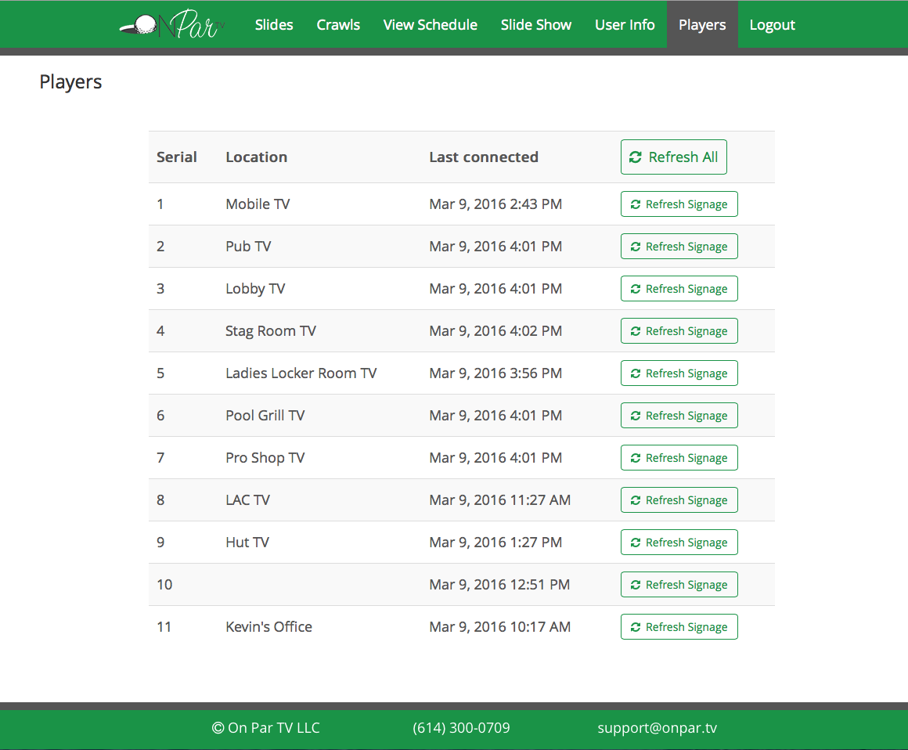
Task: Click the Mar 9, 2016 1:27 PM timestamp
Action: click(x=495, y=542)
